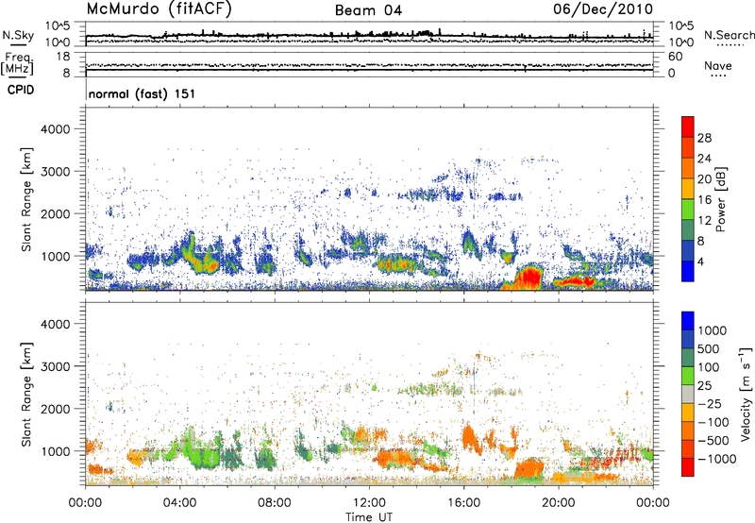Viewport: 755px width, 523px height.
Task: Click the -25 tick on velocity colorbar
Action: pos(712,403)
